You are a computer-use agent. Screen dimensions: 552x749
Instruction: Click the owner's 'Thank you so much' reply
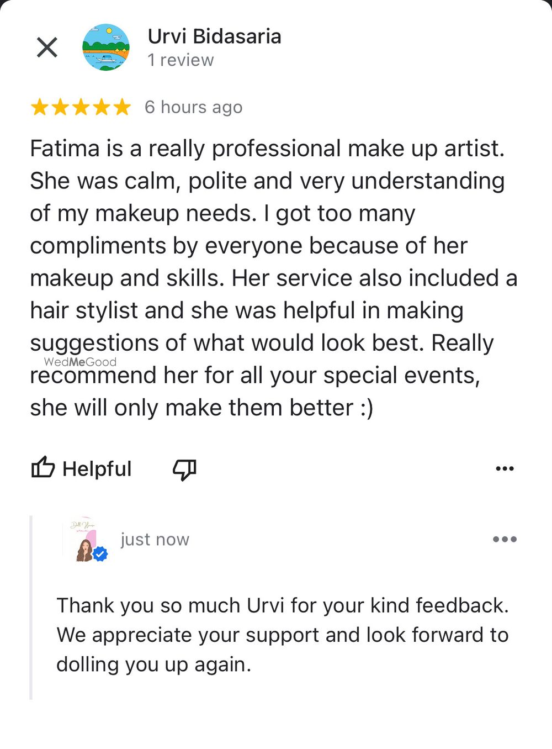tap(282, 635)
